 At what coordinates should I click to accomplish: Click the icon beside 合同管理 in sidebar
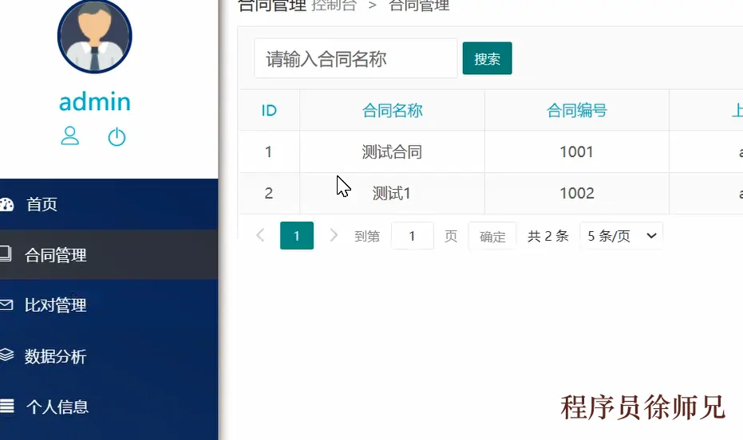tap(6, 253)
